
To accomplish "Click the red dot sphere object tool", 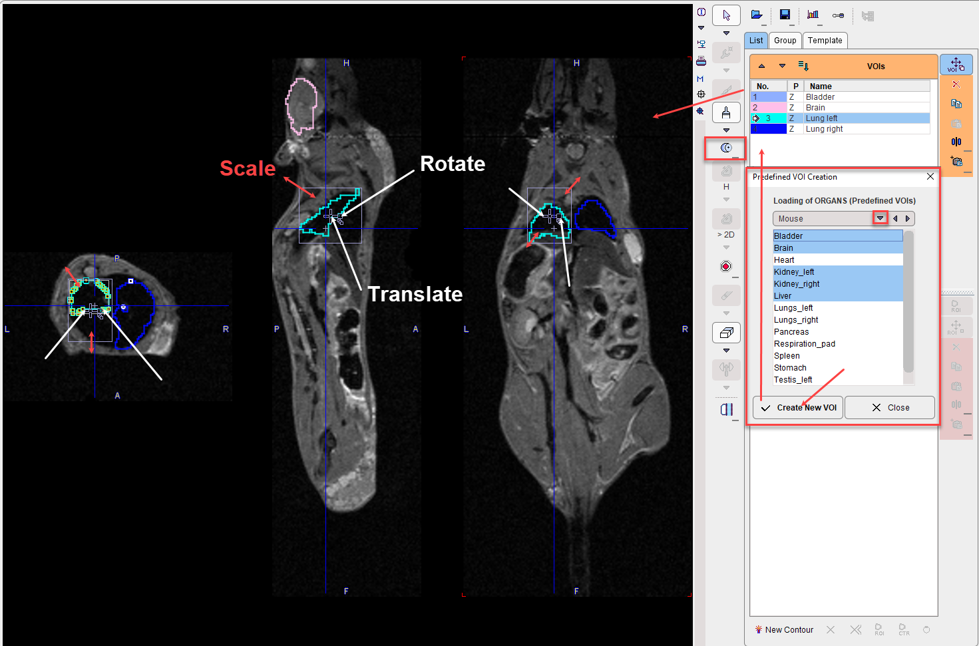I will click(x=726, y=266).
